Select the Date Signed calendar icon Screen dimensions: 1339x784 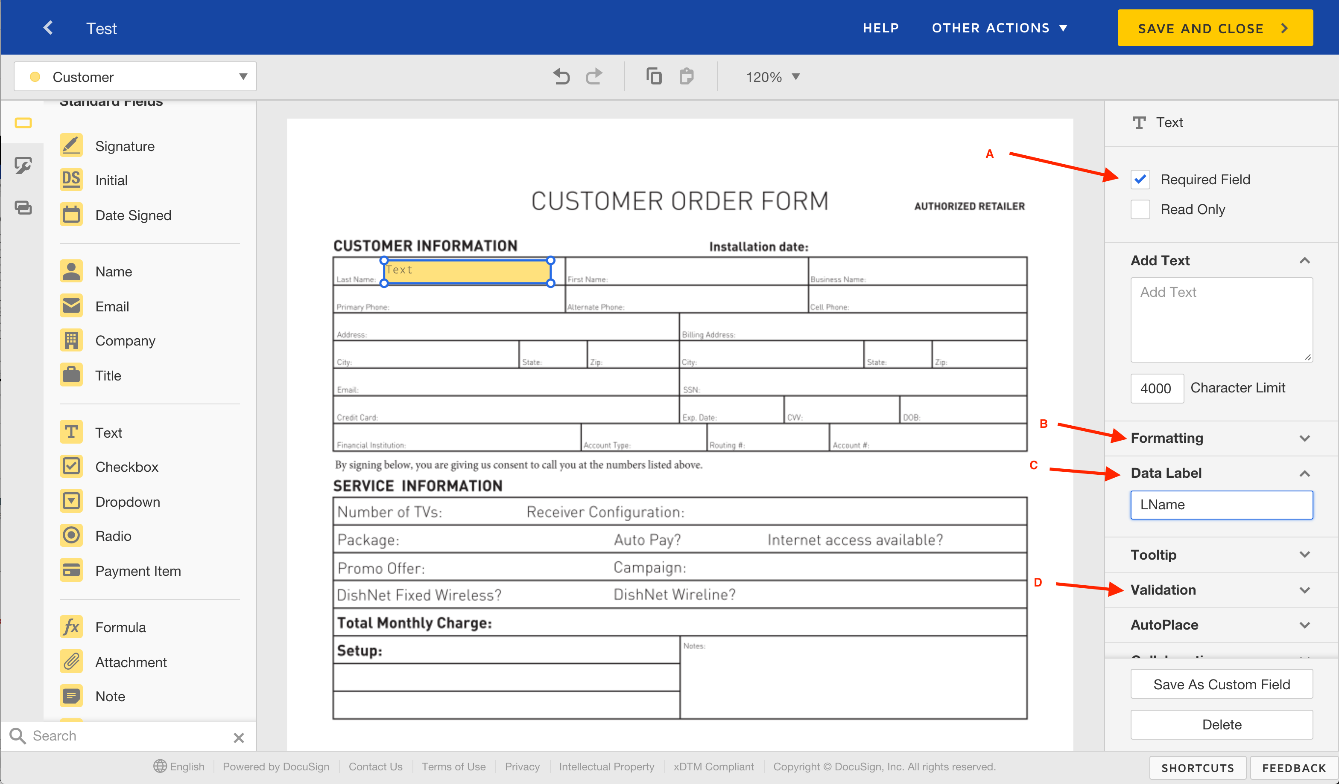click(71, 215)
